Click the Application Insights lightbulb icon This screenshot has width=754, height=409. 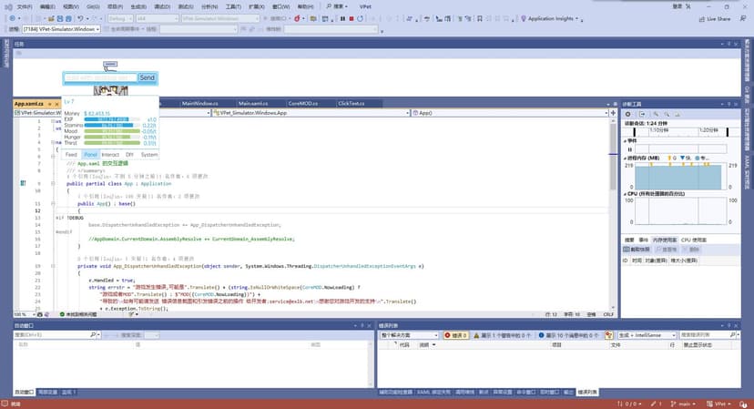click(524, 19)
